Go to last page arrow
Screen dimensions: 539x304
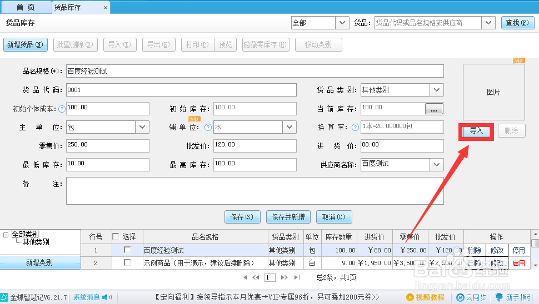pos(297,277)
